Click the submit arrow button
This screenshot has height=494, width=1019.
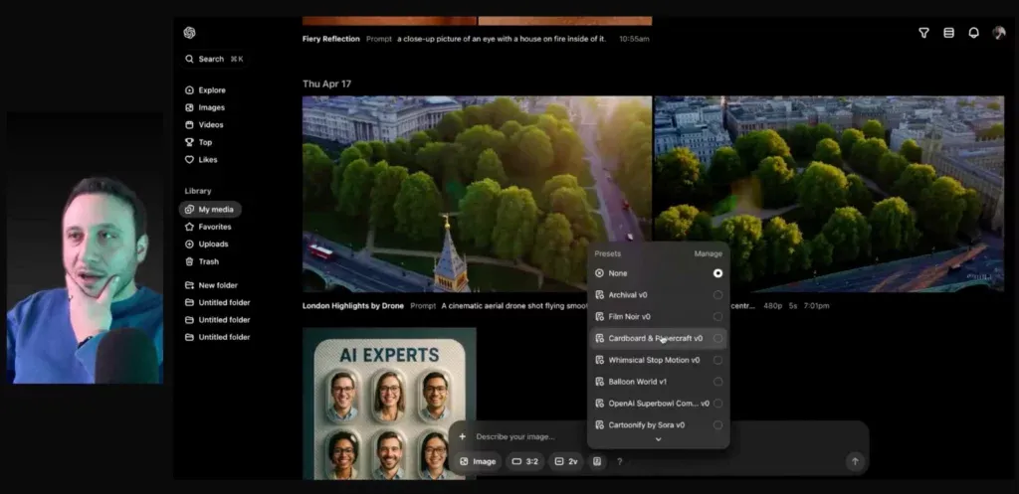pyautogui.click(x=855, y=461)
